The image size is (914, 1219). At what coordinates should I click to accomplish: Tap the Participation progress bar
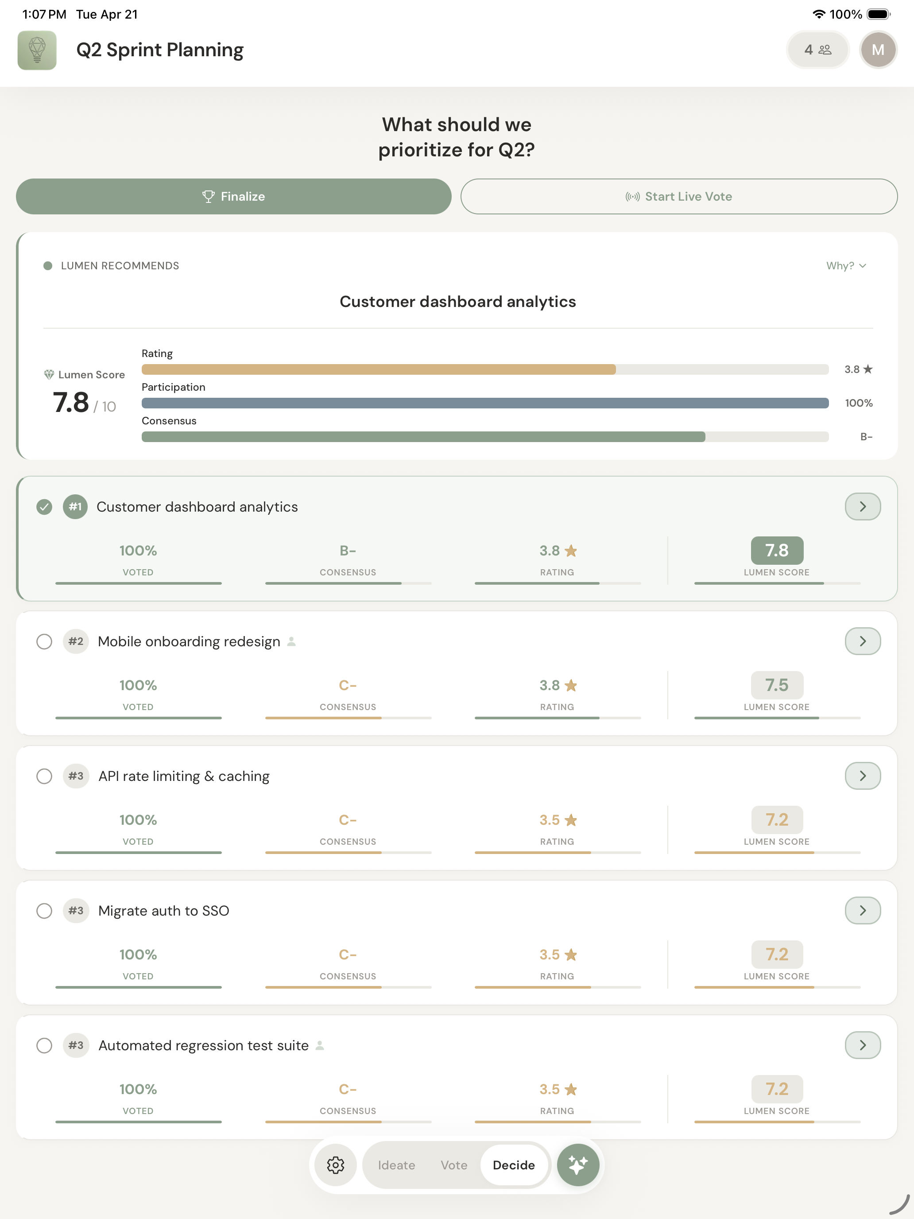coord(485,403)
